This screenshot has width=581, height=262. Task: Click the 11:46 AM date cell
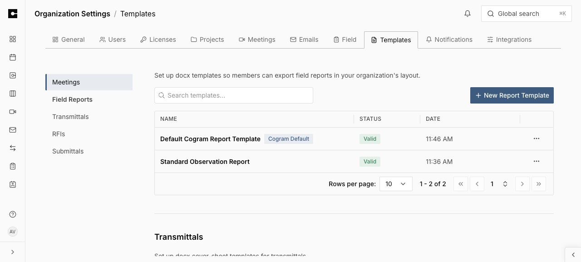point(439,139)
